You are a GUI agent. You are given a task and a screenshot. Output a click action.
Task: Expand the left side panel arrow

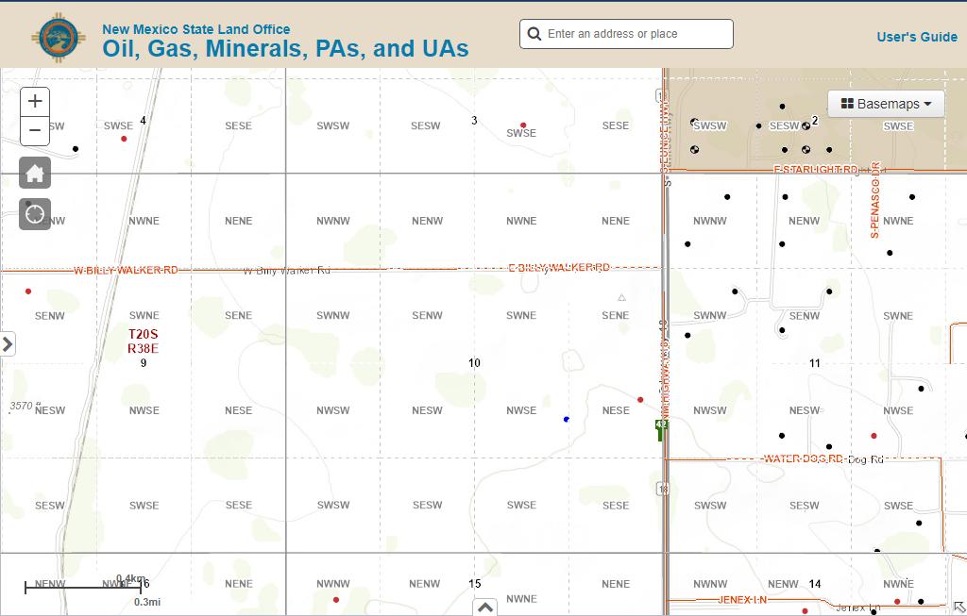[8, 343]
